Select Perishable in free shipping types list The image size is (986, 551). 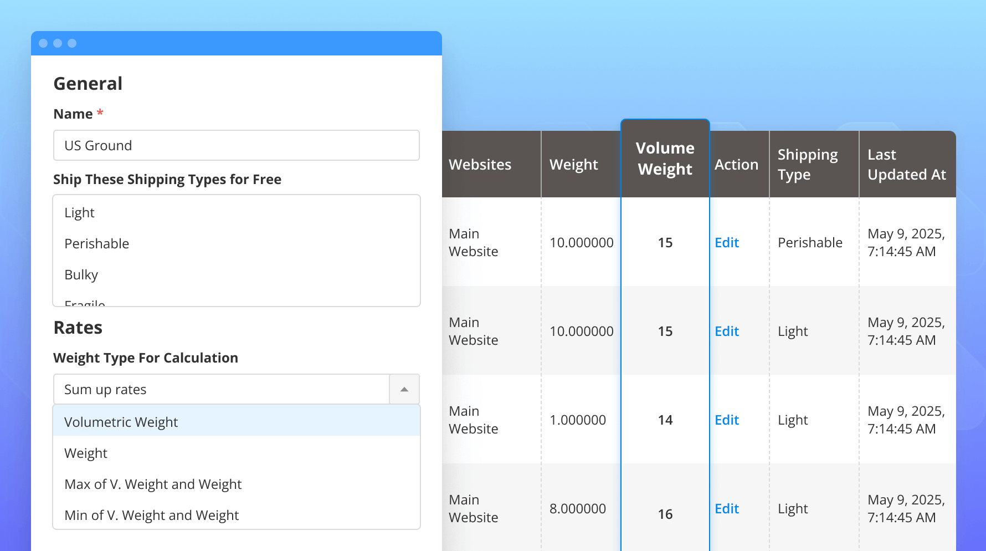pos(96,244)
